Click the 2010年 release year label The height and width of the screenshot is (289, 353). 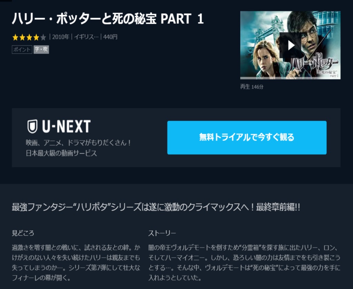click(x=61, y=37)
